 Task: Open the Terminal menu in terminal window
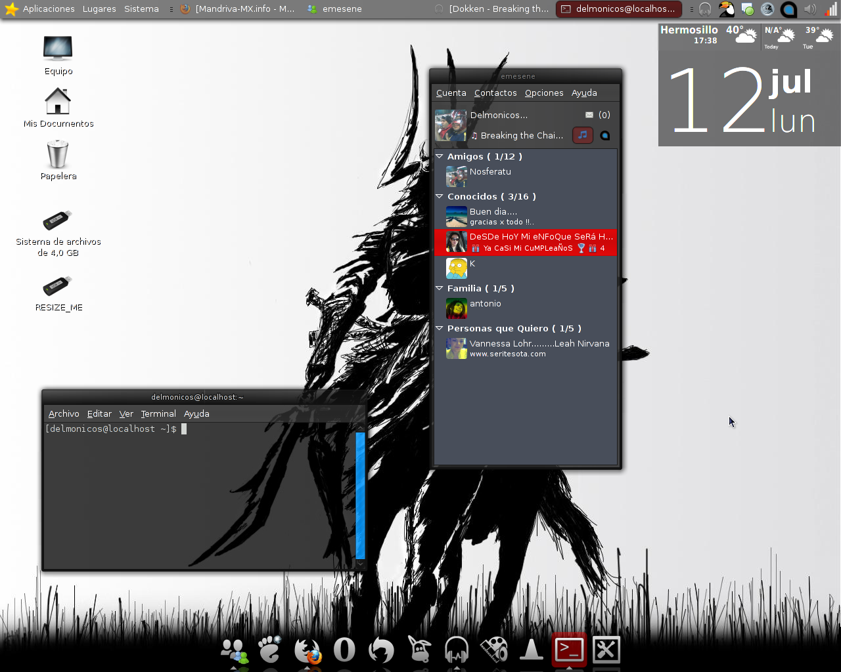[158, 413]
